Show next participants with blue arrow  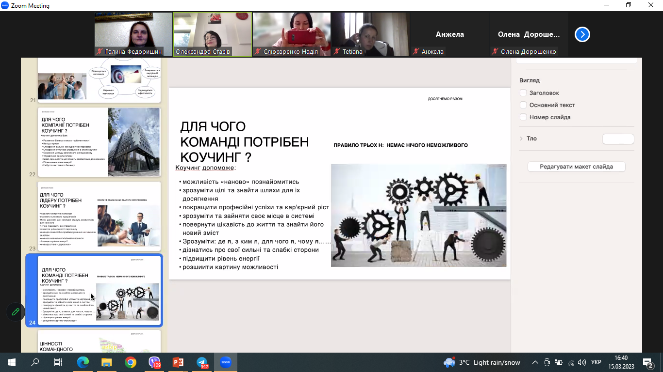pyautogui.click(x=582, y=34)
